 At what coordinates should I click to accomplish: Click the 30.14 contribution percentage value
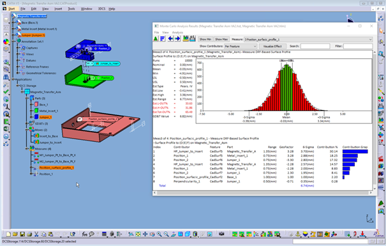click(x=334, y=151)
